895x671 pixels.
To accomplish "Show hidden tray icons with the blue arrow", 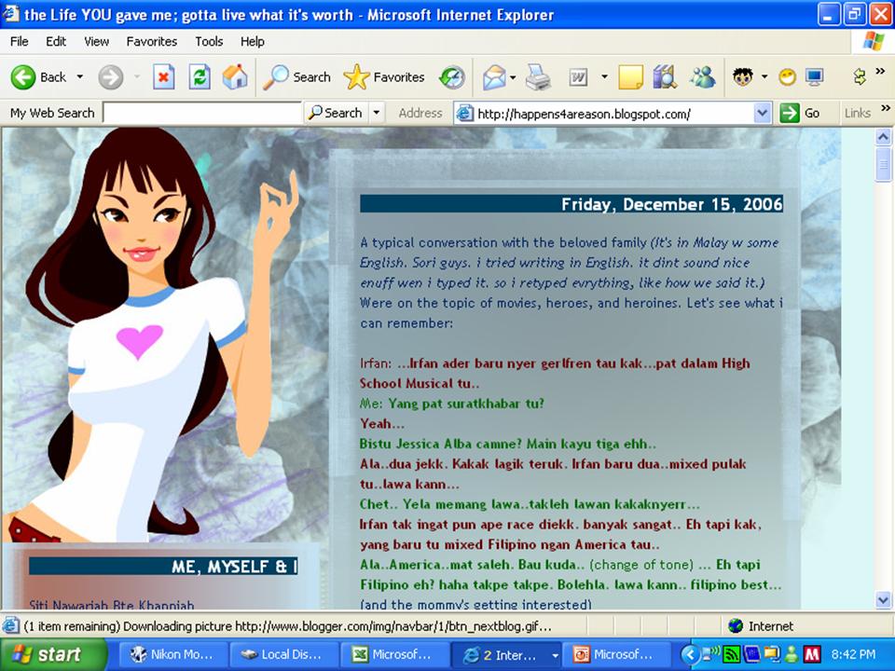I will tap(690, 654).
